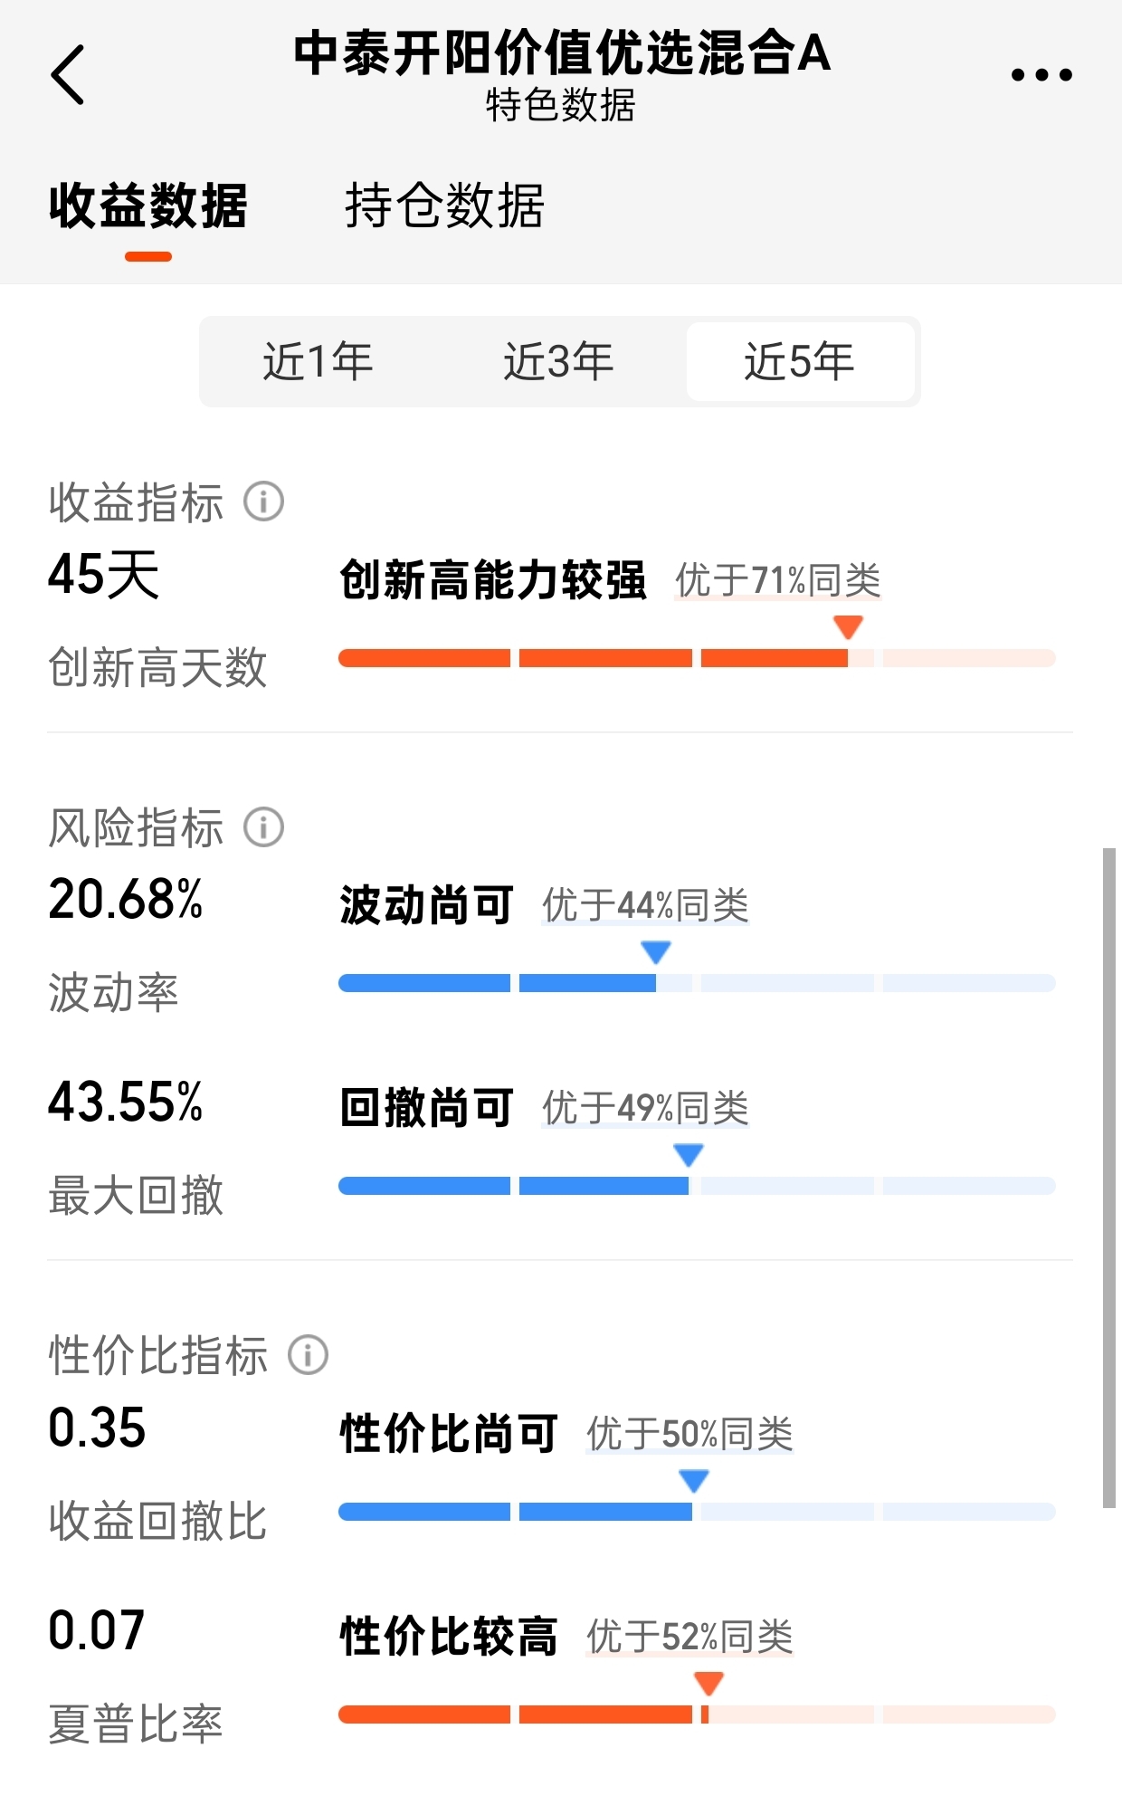Tap info icon next to 收益指标
This screenshot has height=1805, width=1122.
[263, 501]
